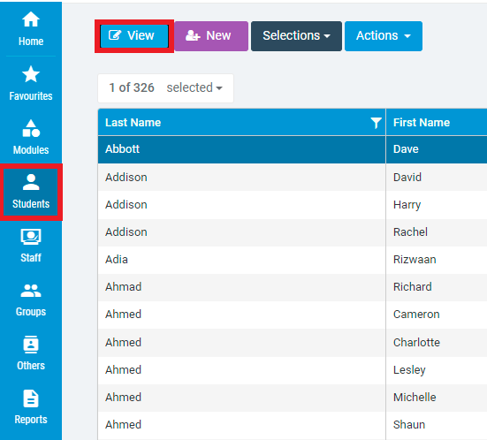Click the Last Name filter funnel icon
The height and width of the screenshot is (440, 487).
click(376, 123)
